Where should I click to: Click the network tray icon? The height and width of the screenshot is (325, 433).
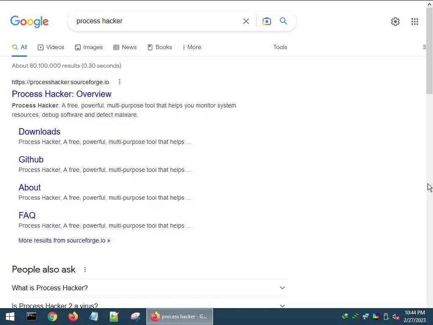click(366, 317)
